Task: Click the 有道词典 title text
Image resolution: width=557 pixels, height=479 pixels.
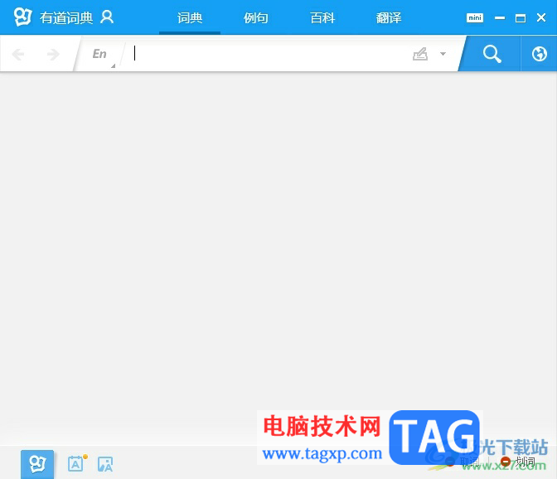Action: pos(66,17)
